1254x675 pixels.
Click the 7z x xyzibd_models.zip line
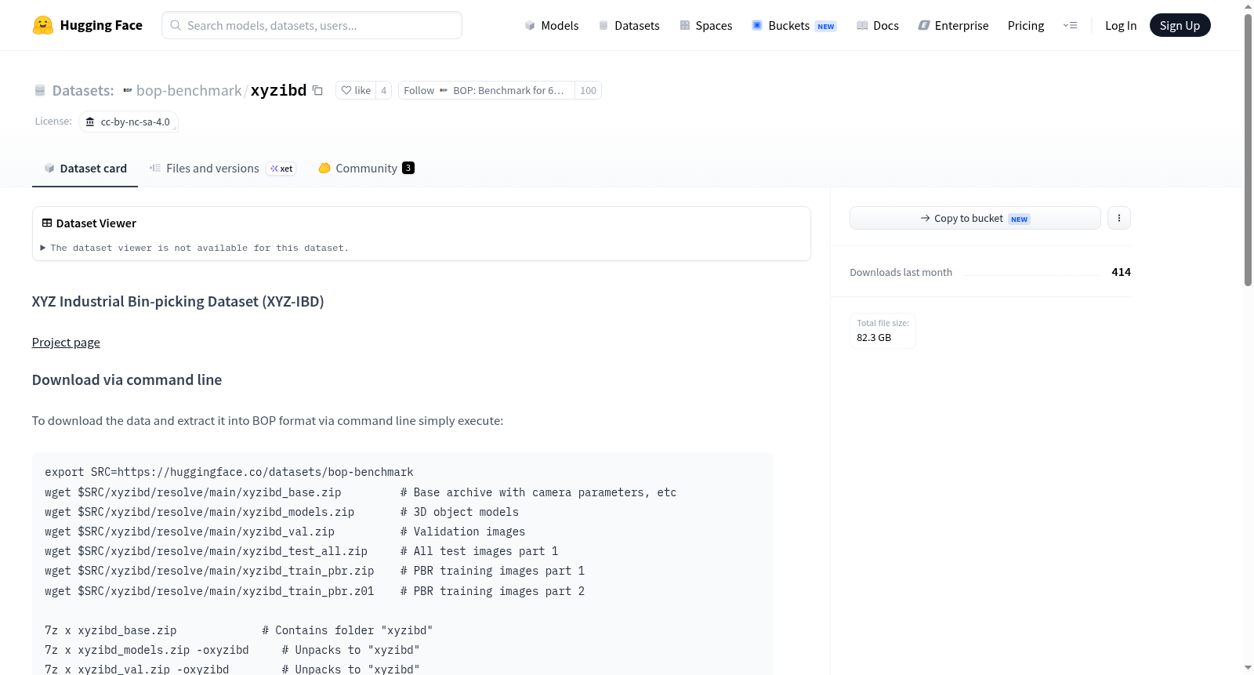point(232,650)
